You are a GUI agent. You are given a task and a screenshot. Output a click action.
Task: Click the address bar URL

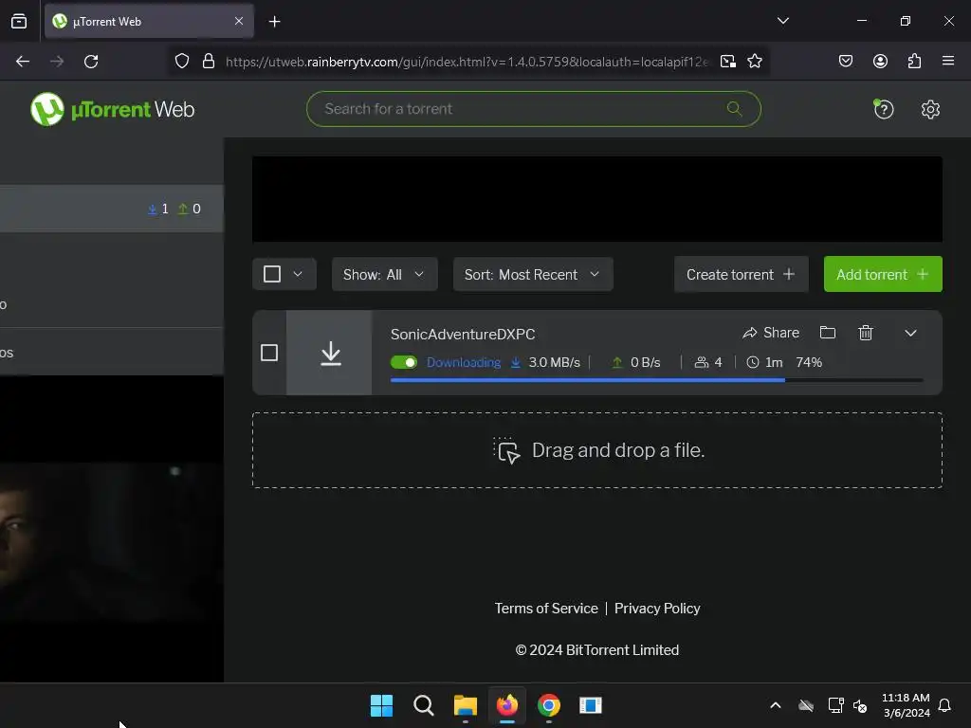point(467,62)
